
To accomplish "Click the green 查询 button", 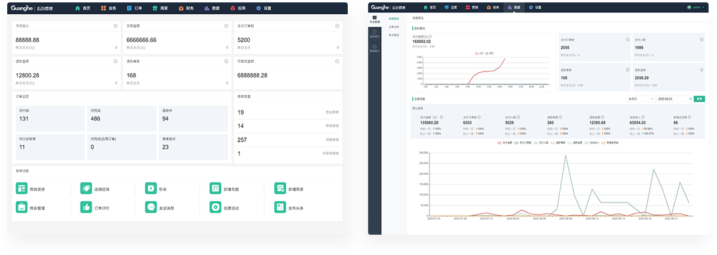I will 699,98.
